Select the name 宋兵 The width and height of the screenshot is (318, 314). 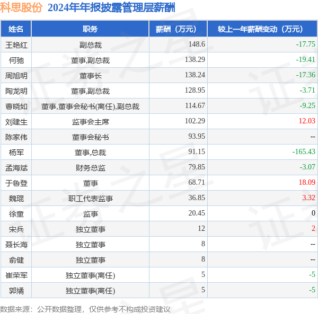point(16,229)
